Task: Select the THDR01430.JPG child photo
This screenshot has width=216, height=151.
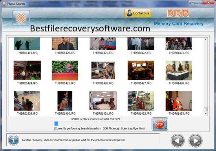Action: [65, 101]
